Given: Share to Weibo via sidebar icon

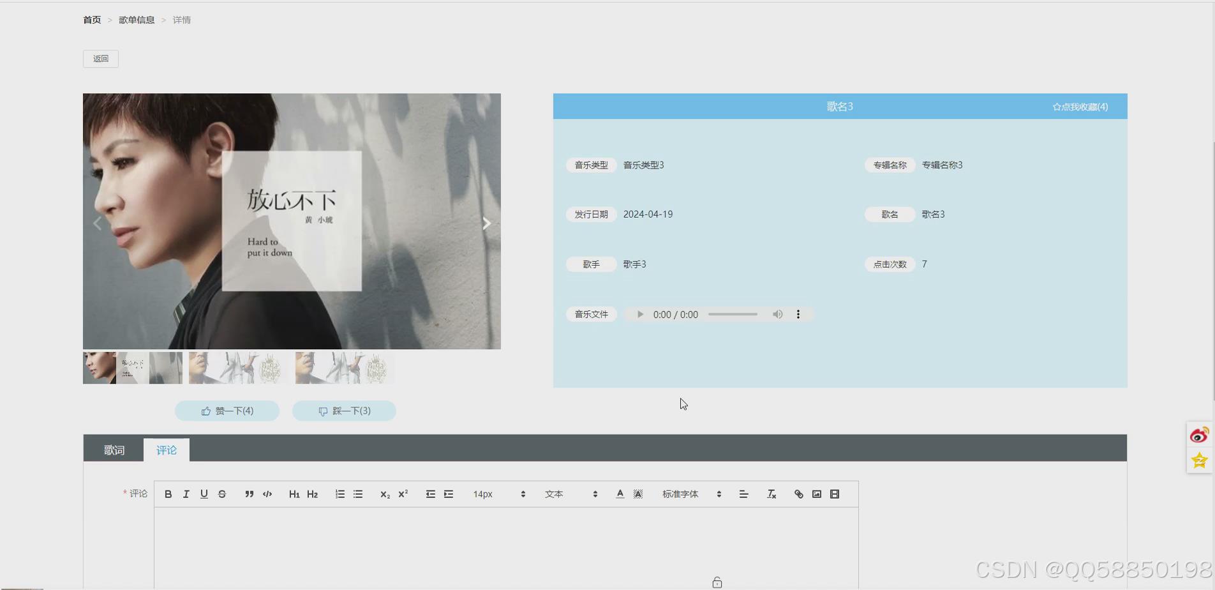Looking at the screenshot, I should point(1199,435).
